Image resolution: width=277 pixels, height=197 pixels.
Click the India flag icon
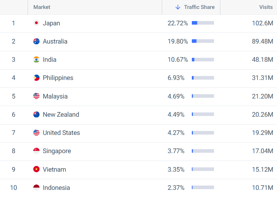[x=37, y=59]
